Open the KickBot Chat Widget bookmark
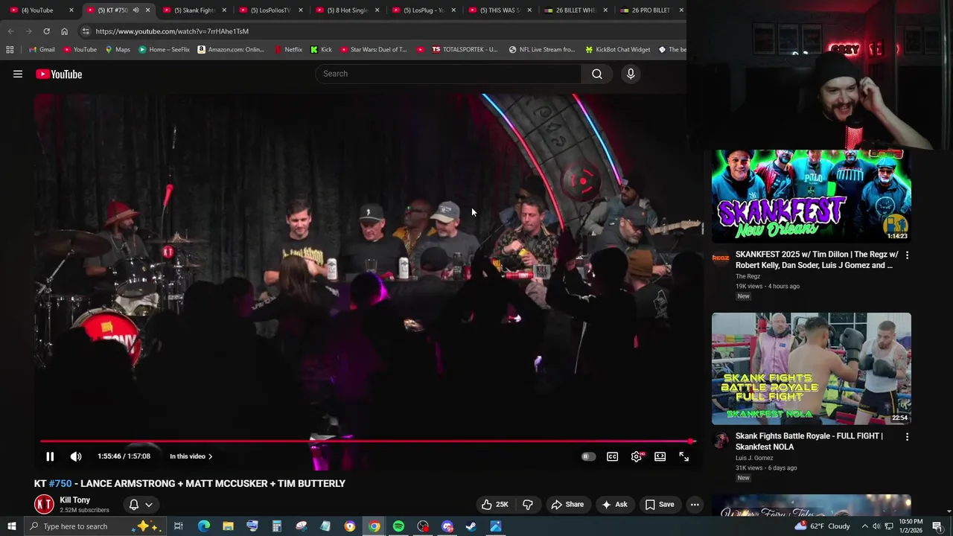Image resolution: width=953 pixels, height=536 pixels. (618, 50)
